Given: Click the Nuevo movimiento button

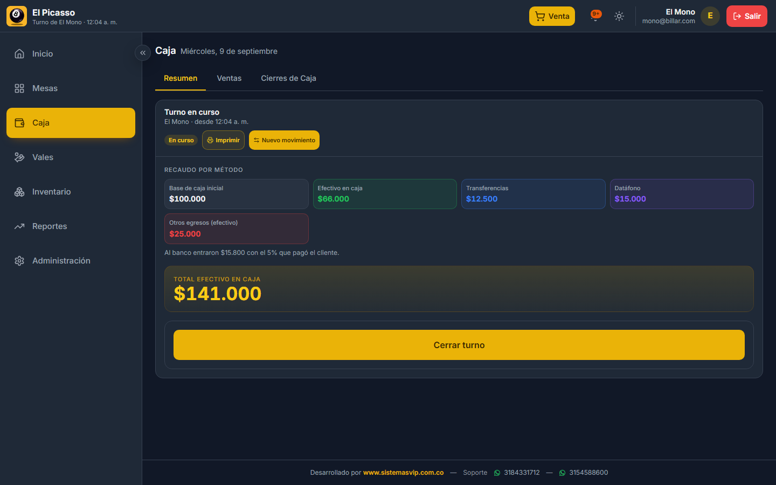Looking at the screenshot, I should pyautogui.click(x=284, y=140).
